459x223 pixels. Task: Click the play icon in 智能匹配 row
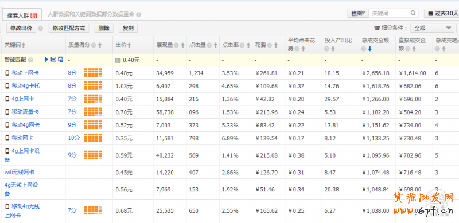pos(46,60)
